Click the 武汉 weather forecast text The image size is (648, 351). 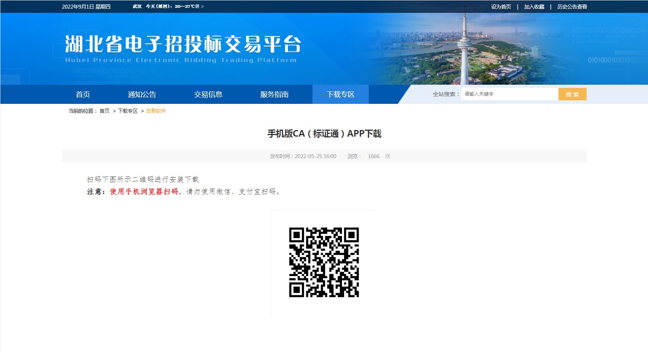168,7
